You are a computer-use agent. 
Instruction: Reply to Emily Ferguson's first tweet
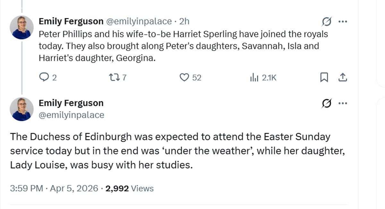[x=45, y=77]
